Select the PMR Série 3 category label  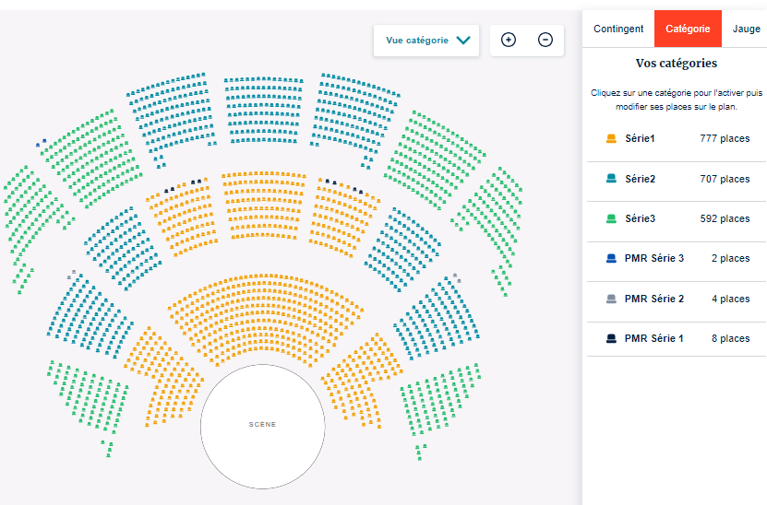(654, 259)
